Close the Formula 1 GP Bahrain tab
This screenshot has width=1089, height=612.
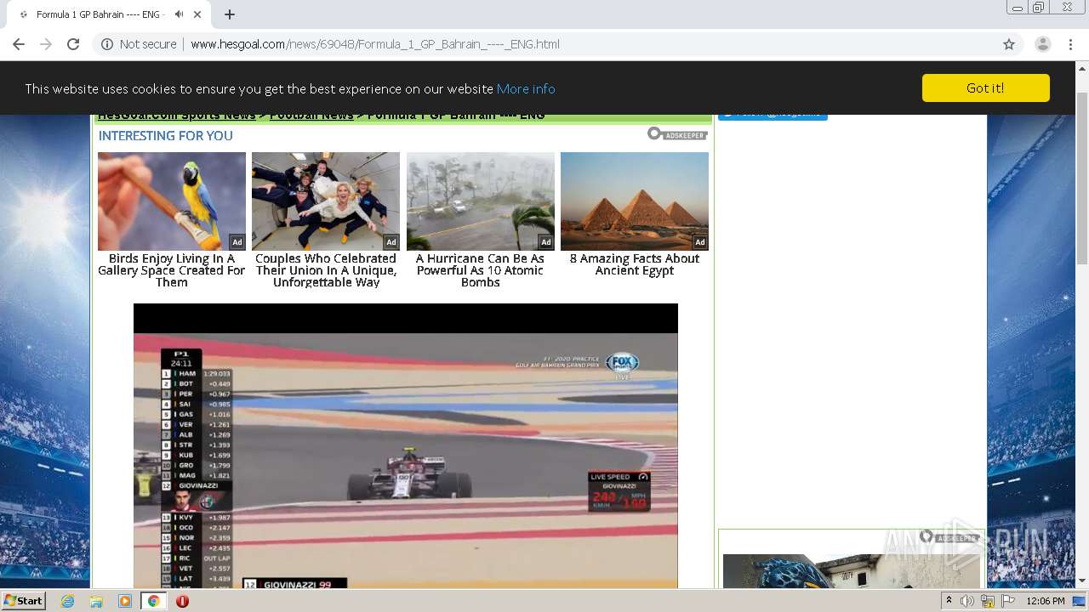[197, 14]
